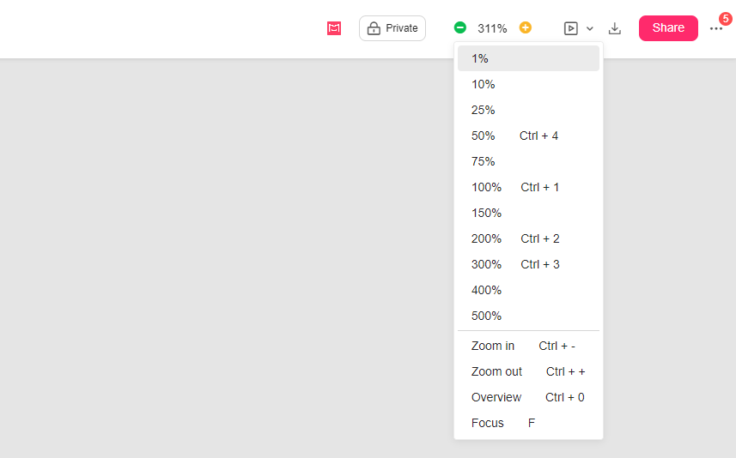This screenshot has width=736, height=458.
Task: Click the green zoom out minus icon
Action: [x=460, y=27]
